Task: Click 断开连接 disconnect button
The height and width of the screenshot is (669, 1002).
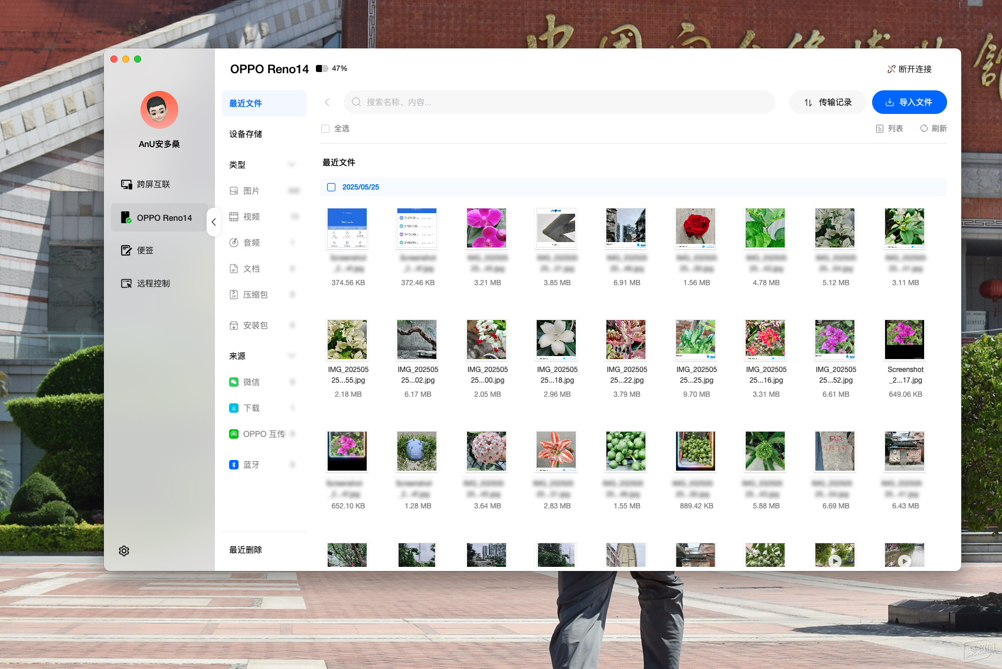Action: tap(909, 69)
